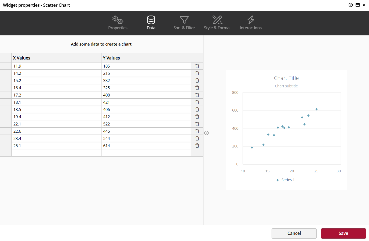Toggle Series 1 in the chart legend

tap(286, 180)
